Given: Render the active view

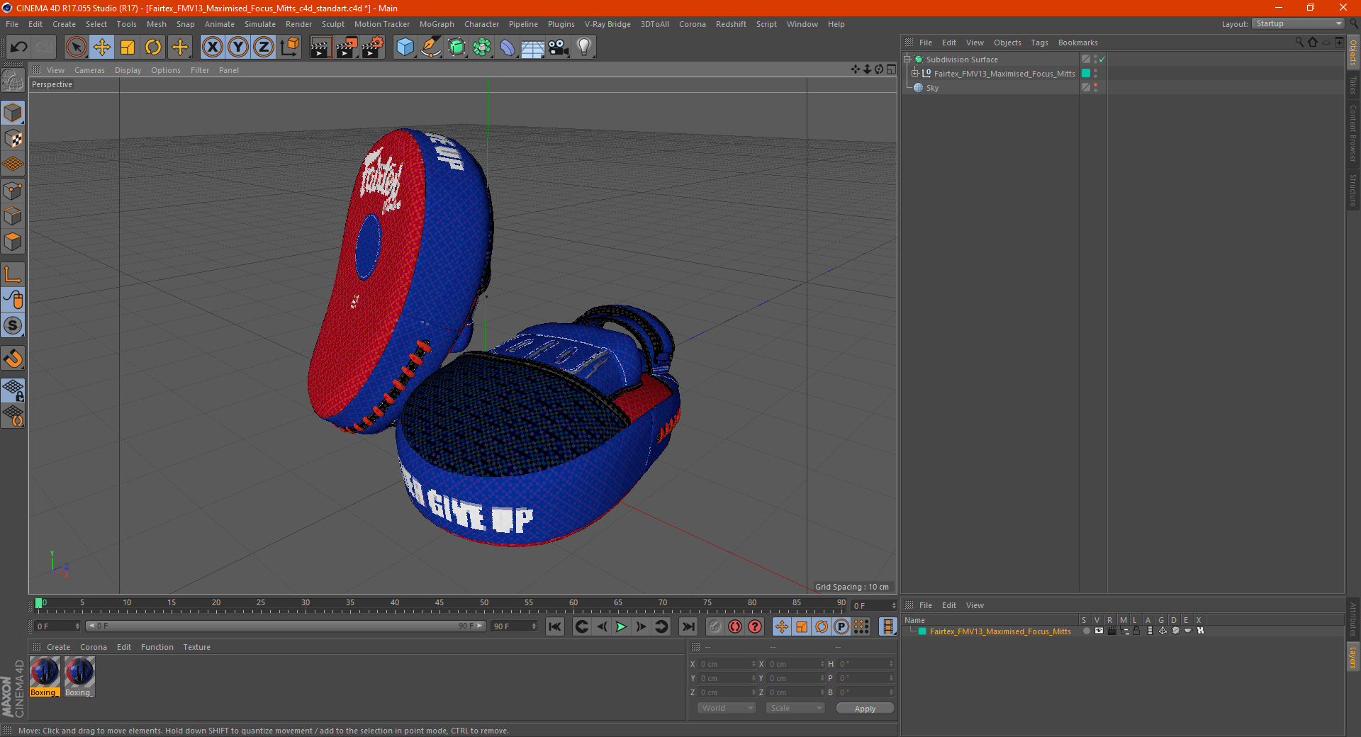Looking at the screenshot, I should 320,47.
